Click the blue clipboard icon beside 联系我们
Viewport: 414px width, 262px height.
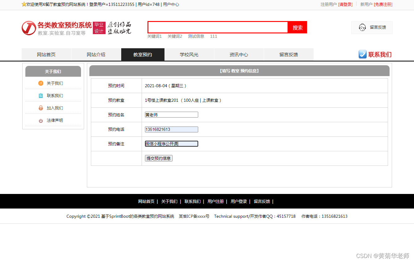[41, 96]
